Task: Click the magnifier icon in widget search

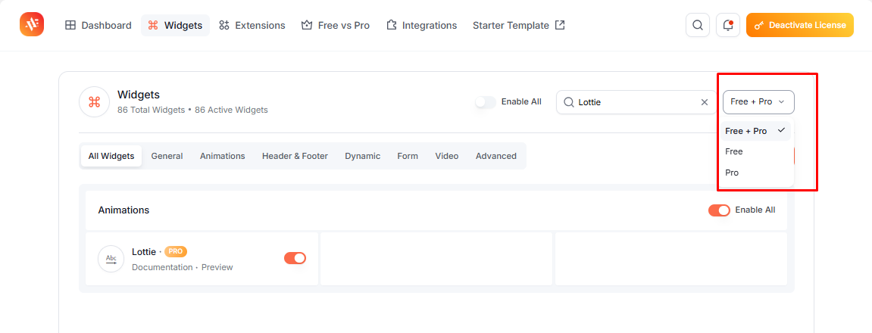Action: point(569,102)
